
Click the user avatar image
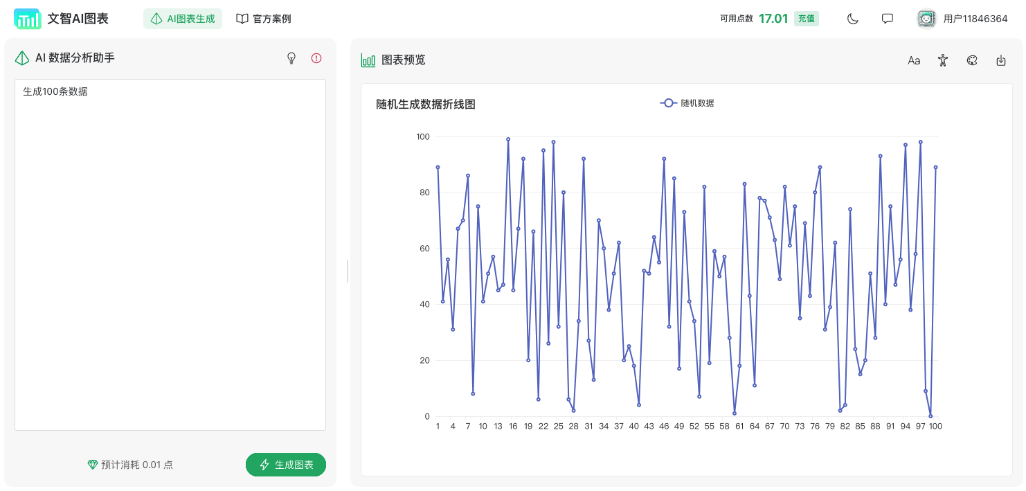click(926, 19)
